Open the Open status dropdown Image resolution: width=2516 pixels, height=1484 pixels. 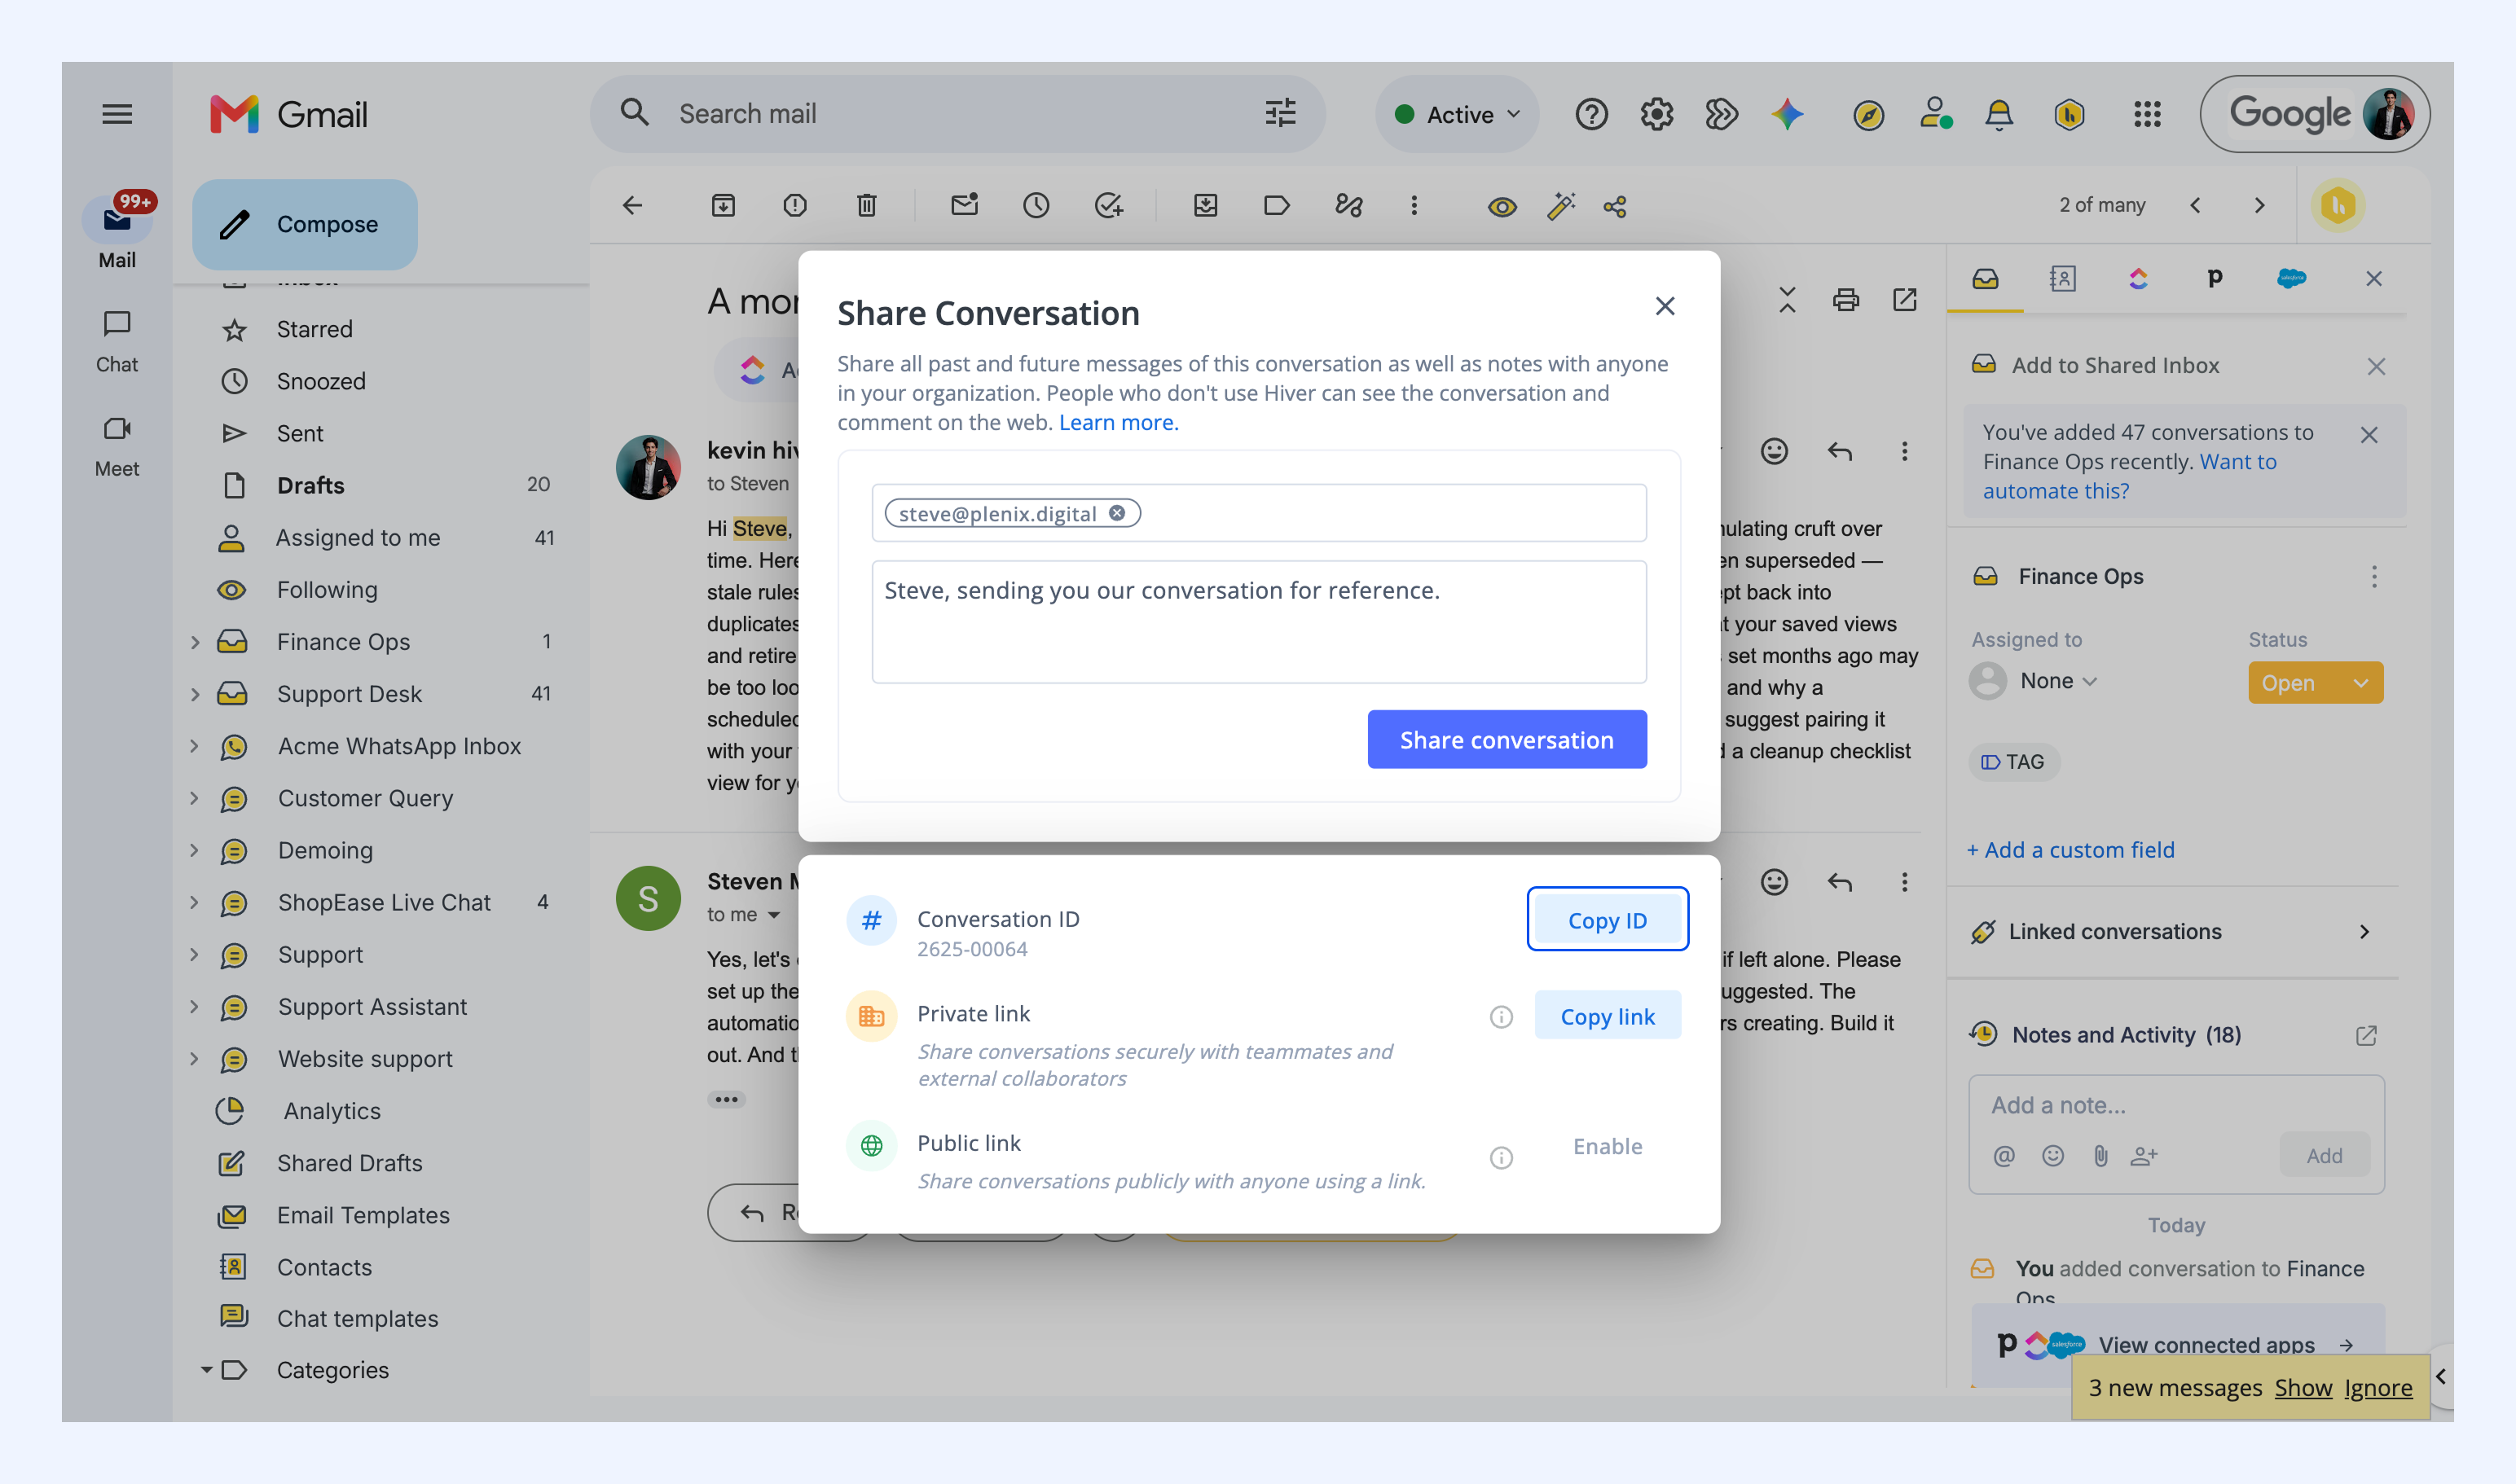point(2315,683)
